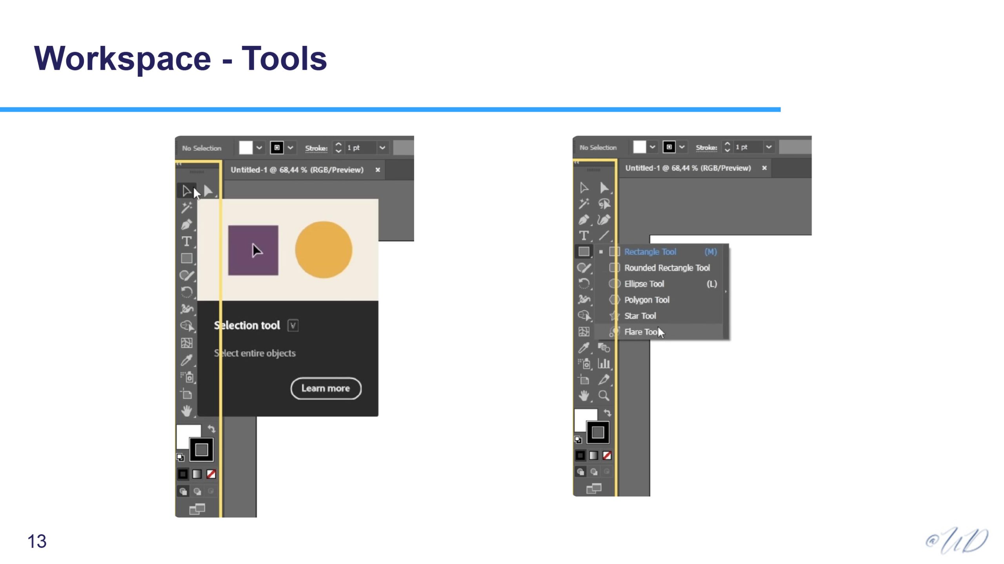Select the Eyedropper tool in left toolbar
Screen dimensions: 1004x564
coord(186,360)
